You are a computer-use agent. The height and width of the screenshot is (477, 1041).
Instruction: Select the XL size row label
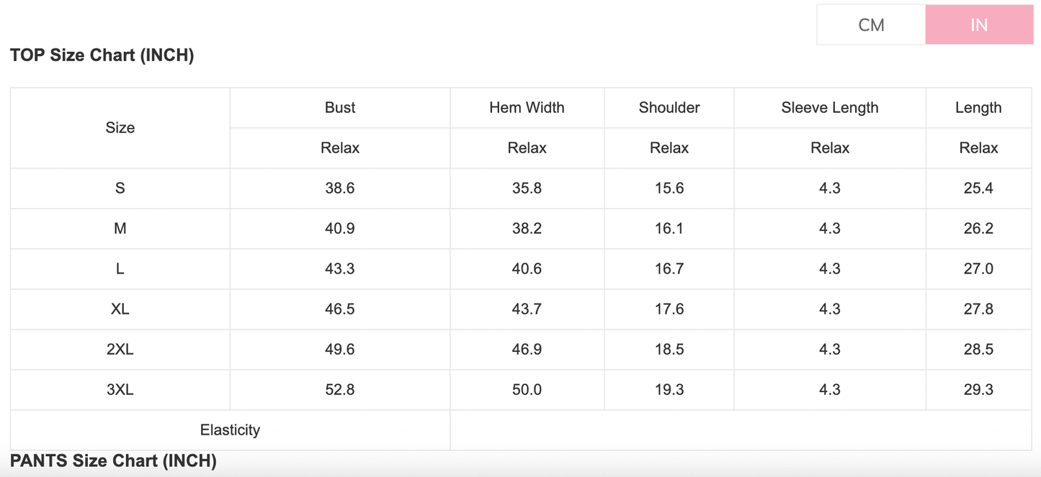120,309
